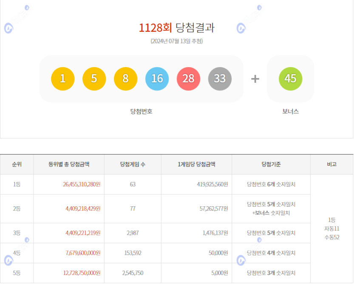Click the gray ball number 33
This screenshot has height=284, width=355.
coord(220,79)
